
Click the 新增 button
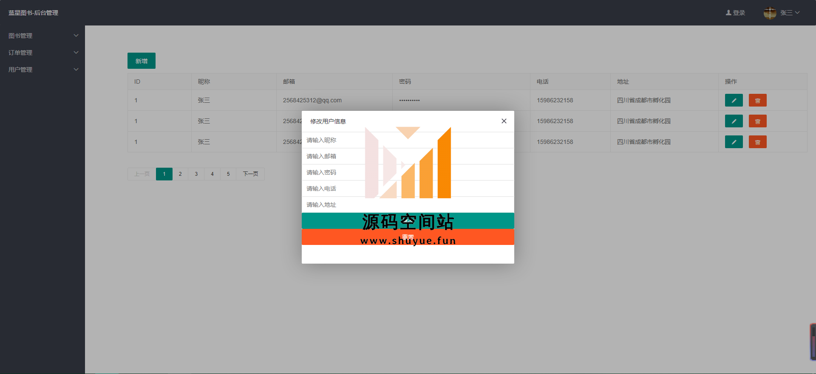(142, 61)
